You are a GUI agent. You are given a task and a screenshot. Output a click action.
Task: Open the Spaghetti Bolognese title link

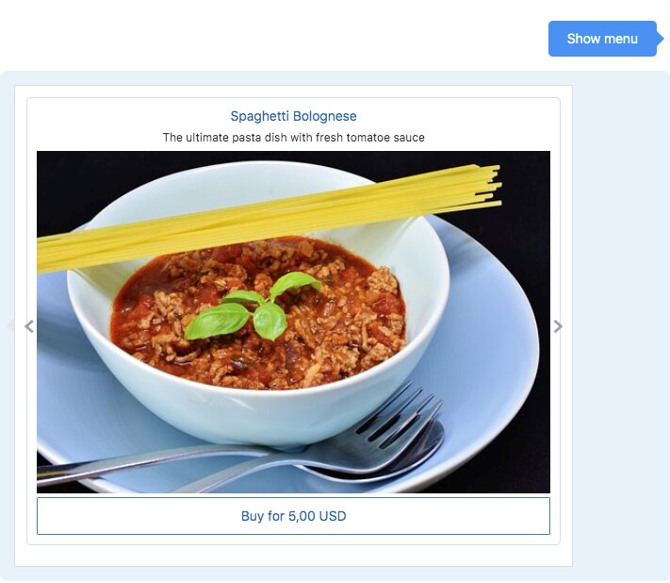(x=294, y=116)
